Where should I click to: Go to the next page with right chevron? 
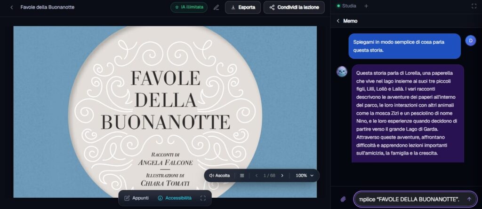point(282,176)
